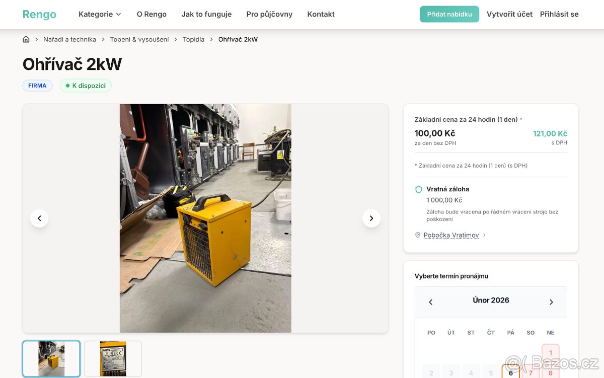Image resolution: width=604 pixels, height=378 pixels.
Task: Open the Jak to funguje menu item
Action: pyautogui.click(x=206, y=14)
